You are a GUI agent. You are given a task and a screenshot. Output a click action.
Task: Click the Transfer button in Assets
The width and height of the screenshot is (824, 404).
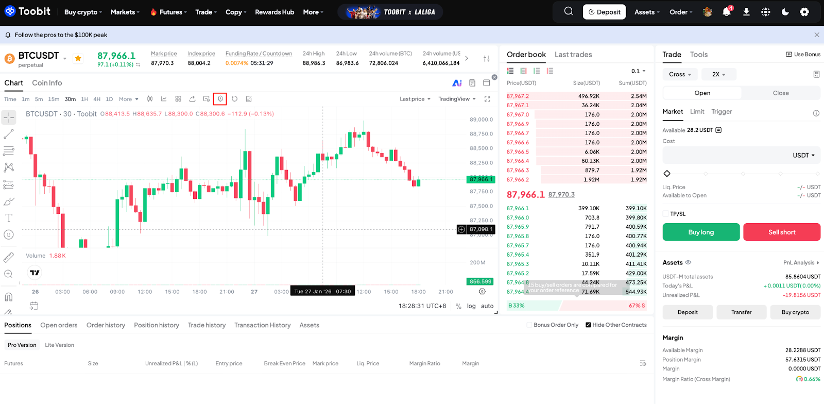tap(742, 312)
